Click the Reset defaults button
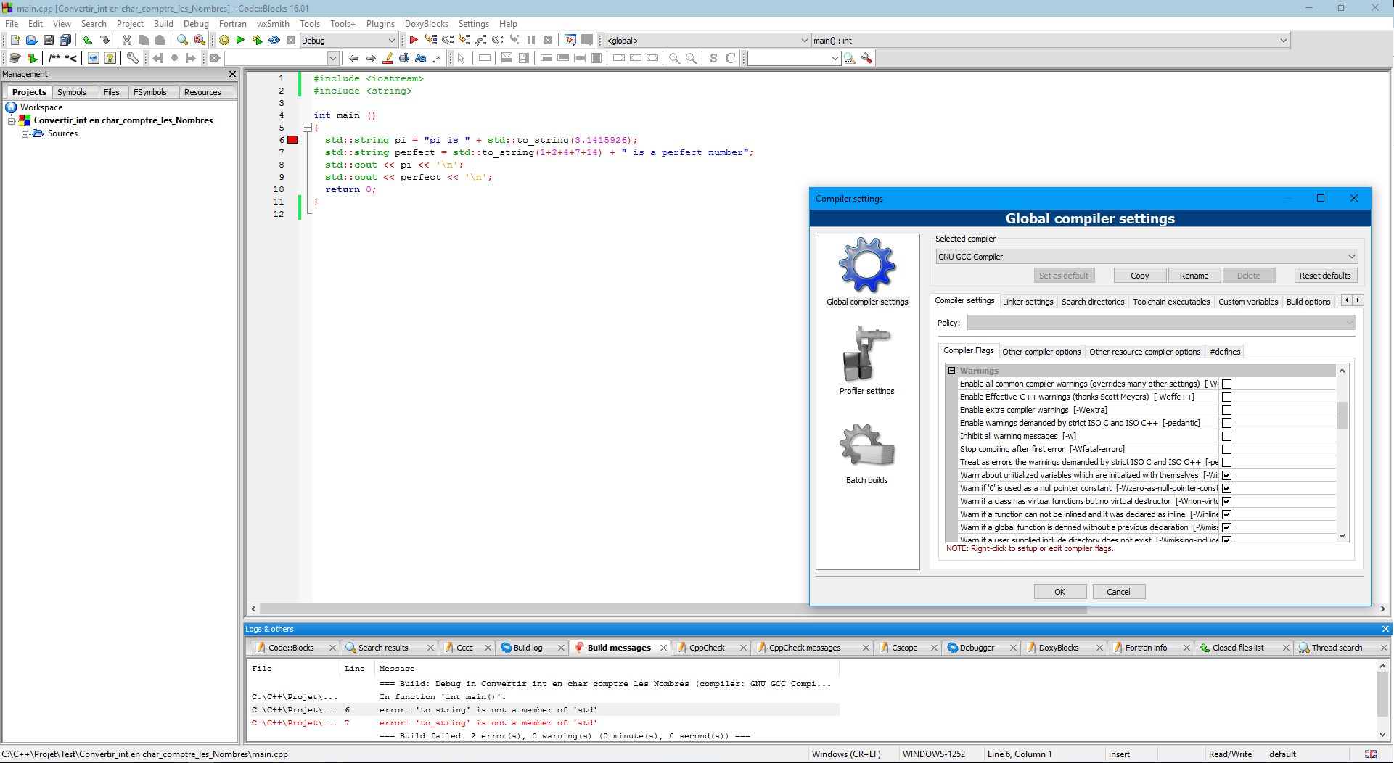This screenshot has height=763, width=1394. [x=1324, y=276]
